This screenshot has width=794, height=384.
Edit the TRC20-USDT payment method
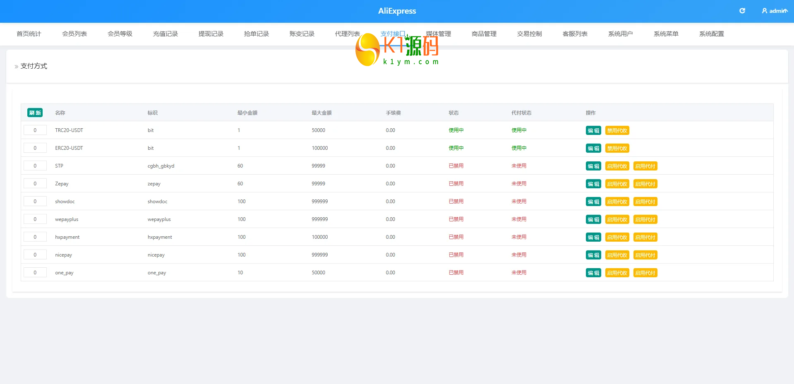click(x=593, y=130)
